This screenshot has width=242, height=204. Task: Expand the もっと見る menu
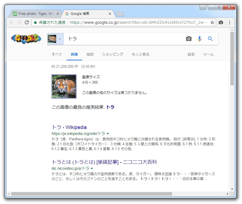[x=140, y=55]
